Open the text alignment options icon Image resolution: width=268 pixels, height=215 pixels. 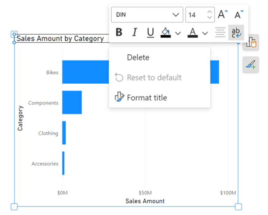(x=220, y=32)
